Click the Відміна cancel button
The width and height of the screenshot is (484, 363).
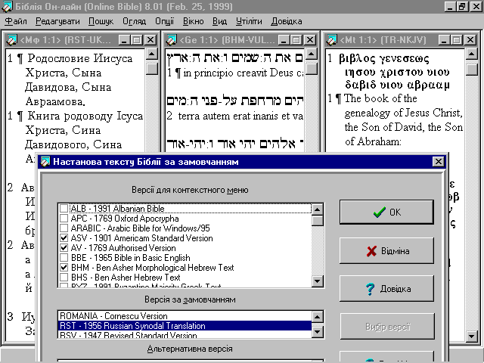click(x=386, y=251)
